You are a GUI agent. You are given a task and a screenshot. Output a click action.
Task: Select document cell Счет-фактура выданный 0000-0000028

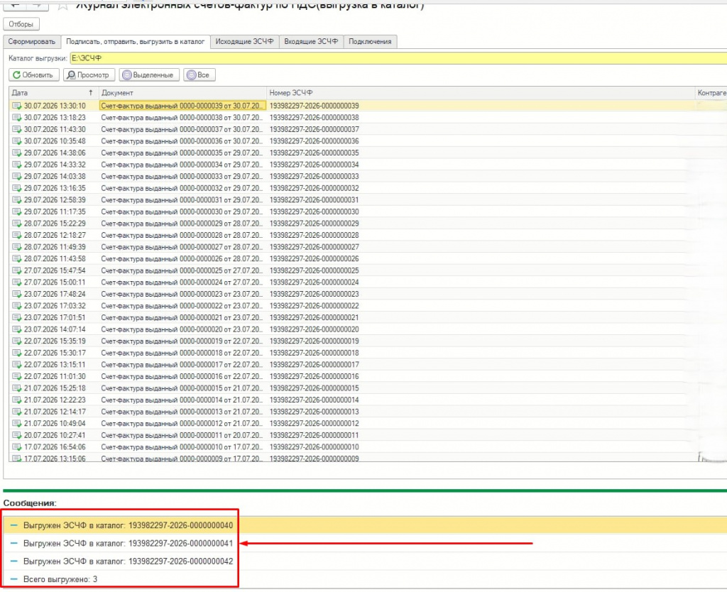click(182, 236)
